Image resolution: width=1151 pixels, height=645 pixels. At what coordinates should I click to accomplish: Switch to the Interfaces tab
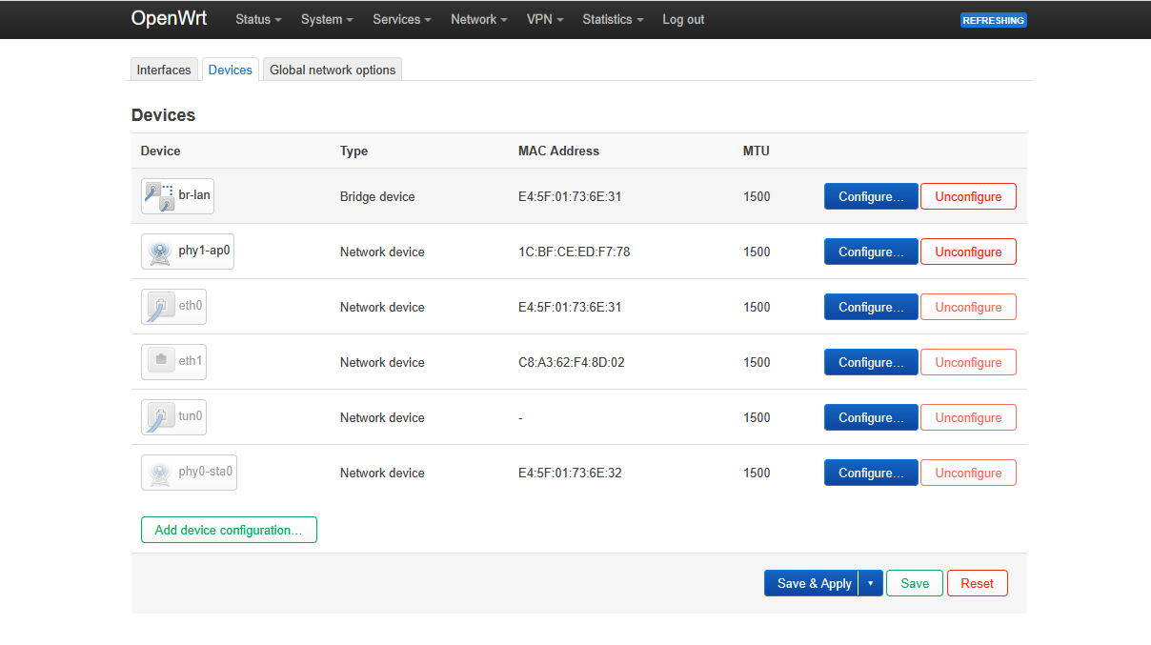(164, 70)
